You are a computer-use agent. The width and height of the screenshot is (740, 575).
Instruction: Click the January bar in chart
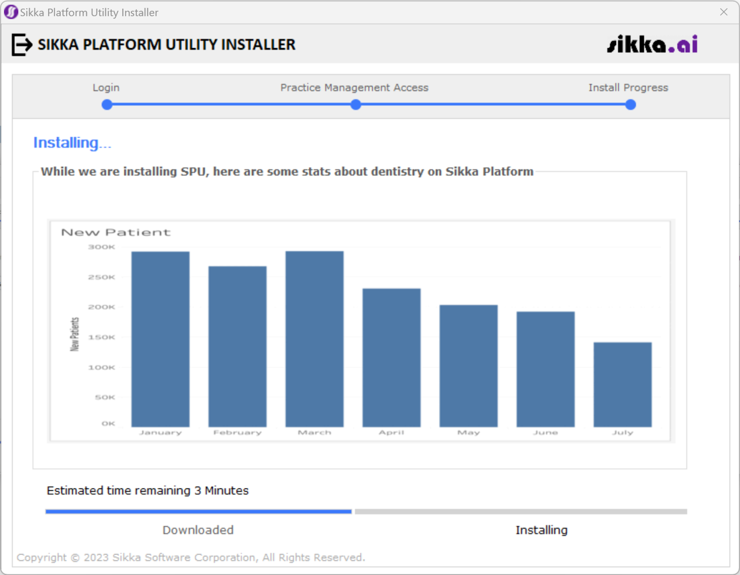(160, 339)
